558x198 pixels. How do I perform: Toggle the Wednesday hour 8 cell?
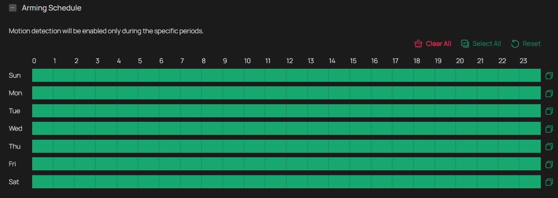(x=212, y=128)
